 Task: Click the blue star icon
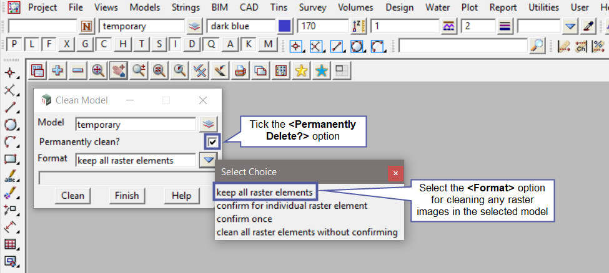tap(321, 71)
